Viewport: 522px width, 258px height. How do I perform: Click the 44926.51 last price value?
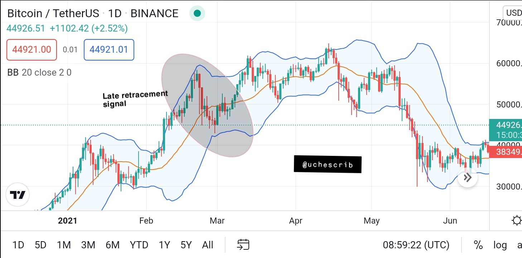tap(26, 28)
